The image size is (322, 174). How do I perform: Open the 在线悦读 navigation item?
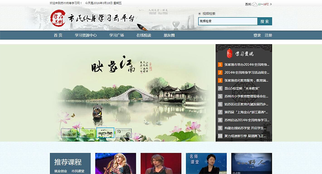[x=144, y=35]
